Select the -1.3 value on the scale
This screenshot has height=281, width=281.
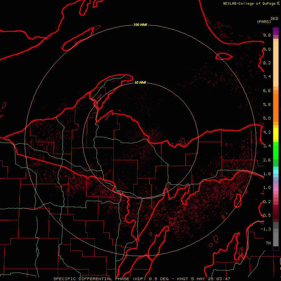[x=266, y=229]
